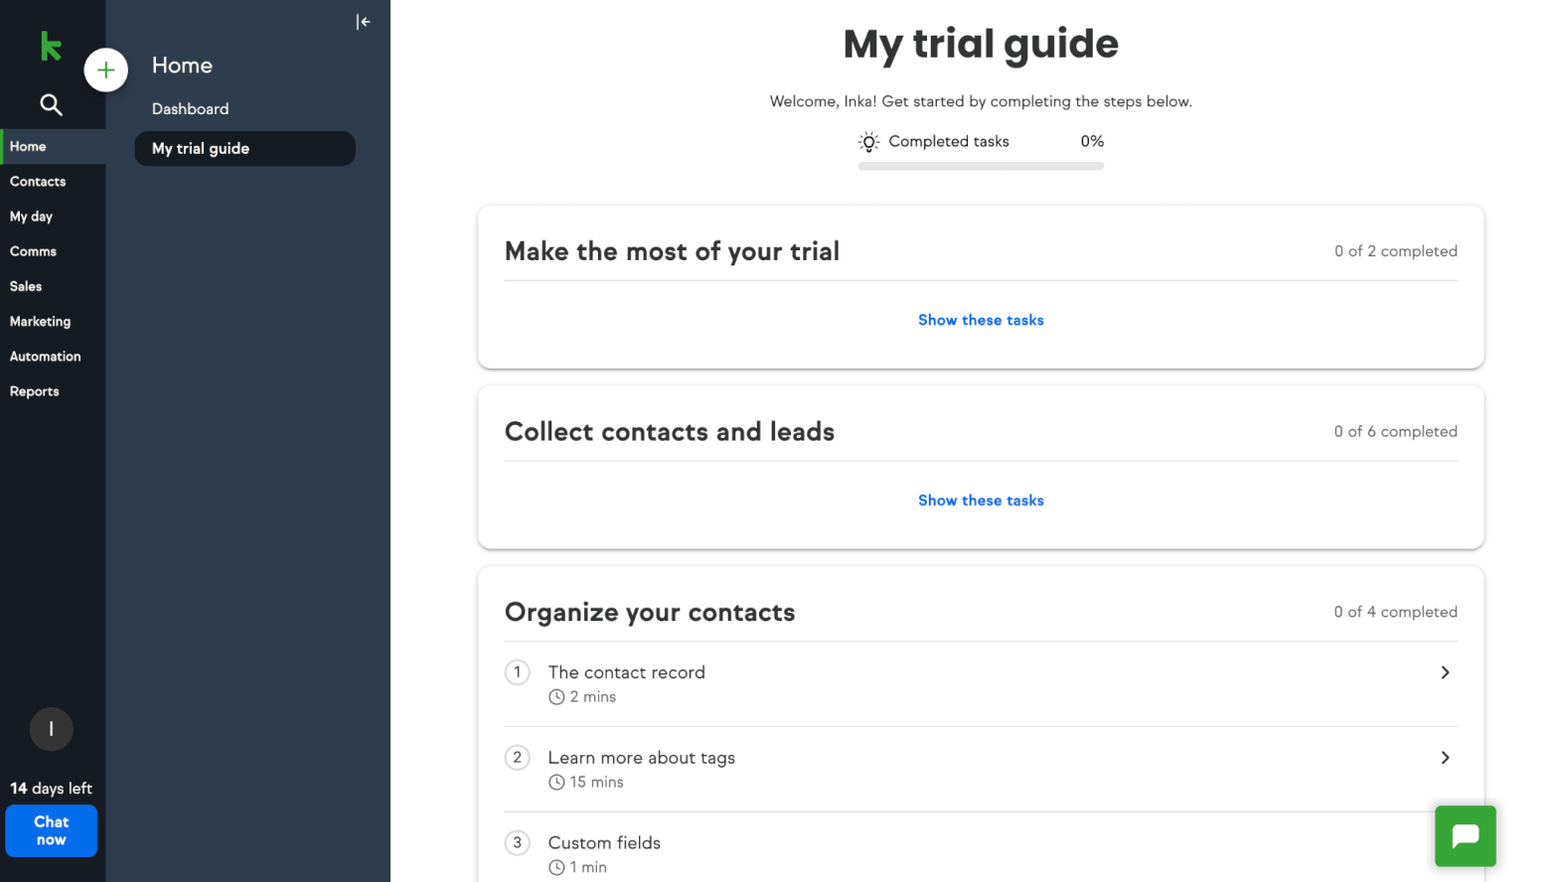Click Chat now

pos(51,830)
